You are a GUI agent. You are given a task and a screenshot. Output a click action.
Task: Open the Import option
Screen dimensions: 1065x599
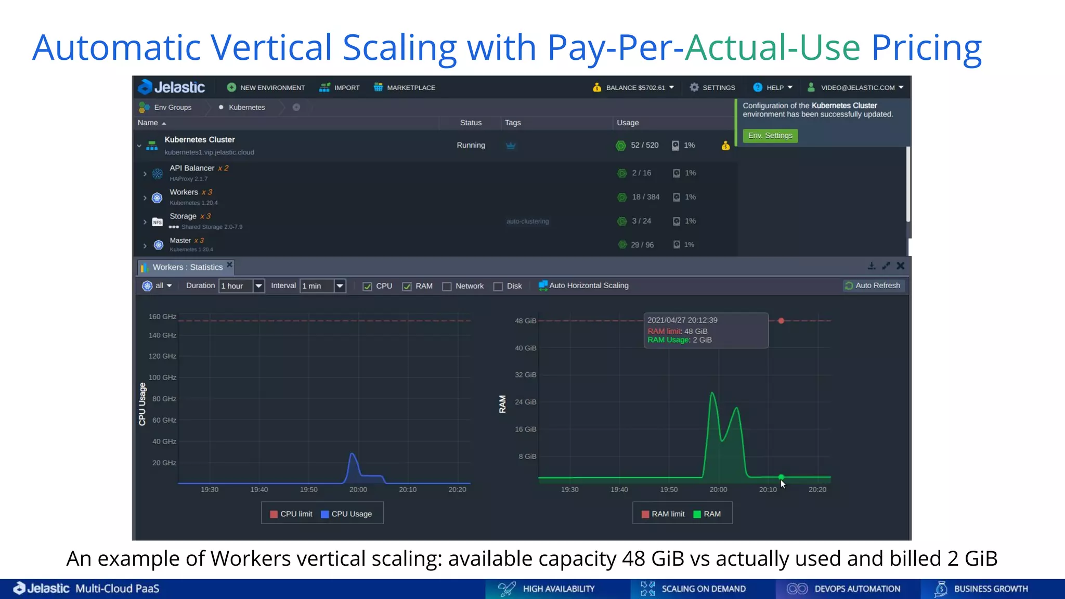click(340, 87)
